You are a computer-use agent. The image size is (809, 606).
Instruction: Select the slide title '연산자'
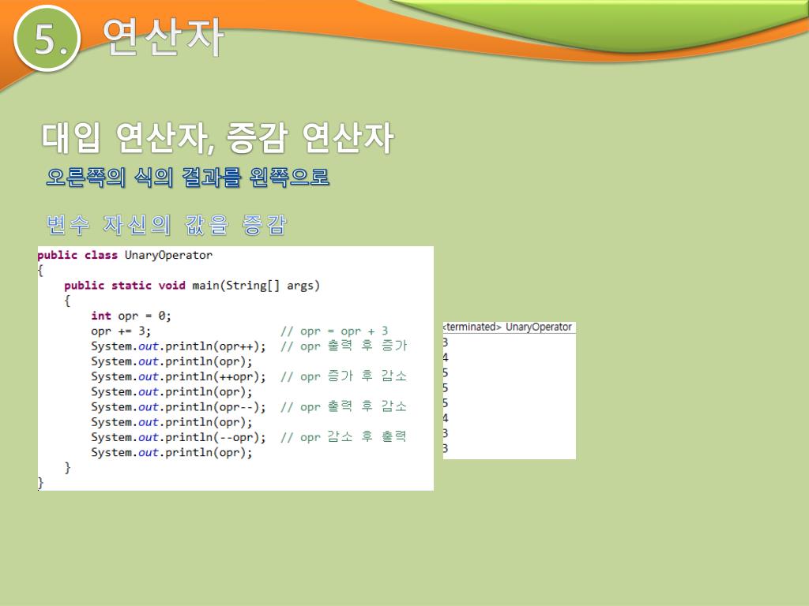163,37
